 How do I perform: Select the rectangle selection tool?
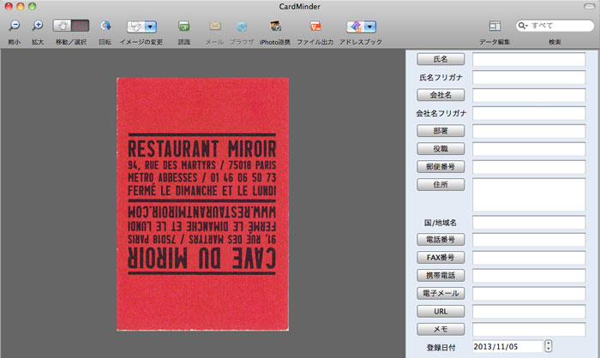coord(80,26)
